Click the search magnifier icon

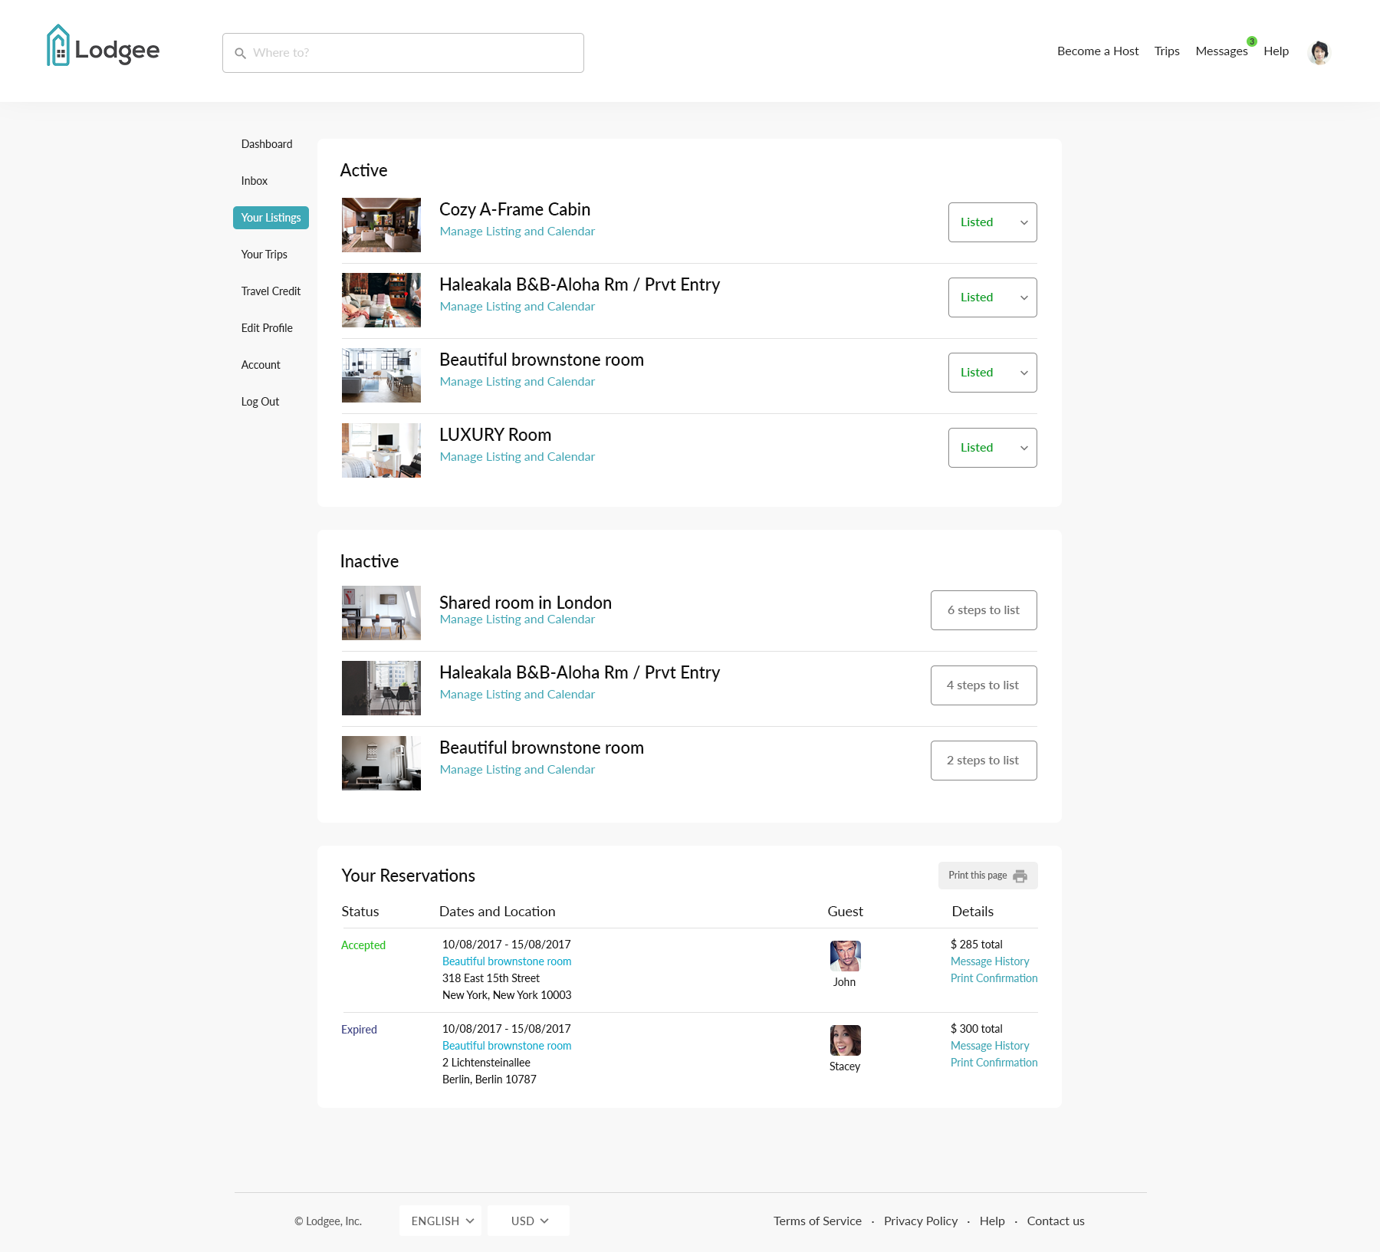coord(240,53)
